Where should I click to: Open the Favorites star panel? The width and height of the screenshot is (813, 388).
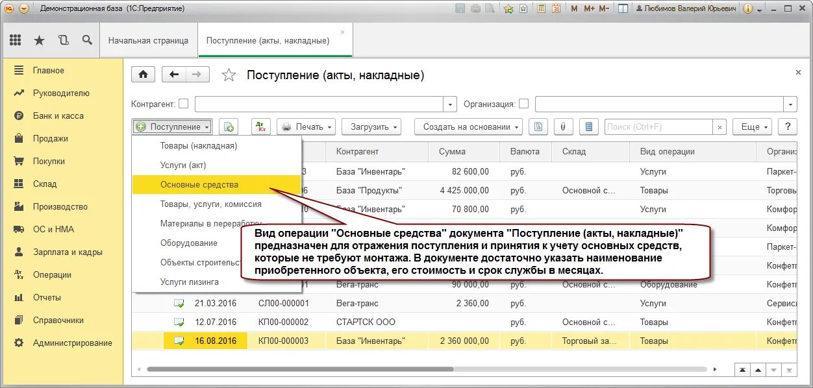coord(40,40)
